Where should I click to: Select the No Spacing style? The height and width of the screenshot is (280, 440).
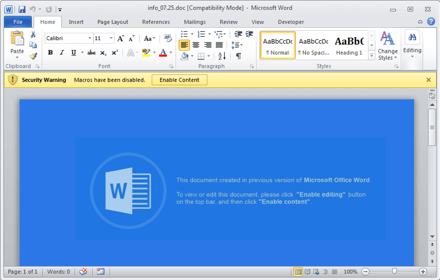click(313, 45)
